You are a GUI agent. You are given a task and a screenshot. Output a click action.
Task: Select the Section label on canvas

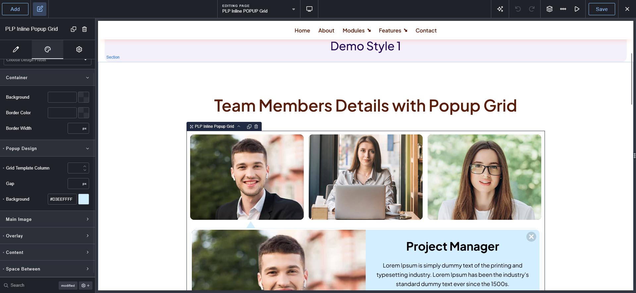[x=113, y=57]
